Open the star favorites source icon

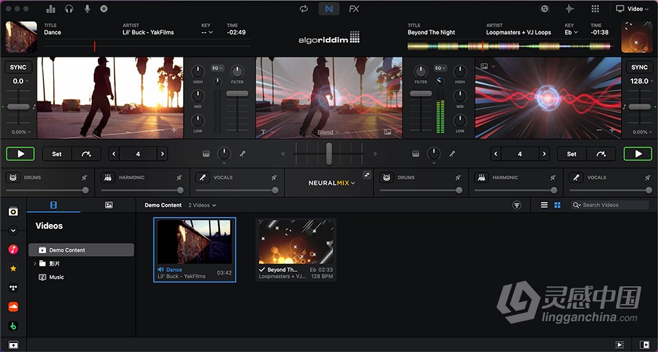point(14,268)
